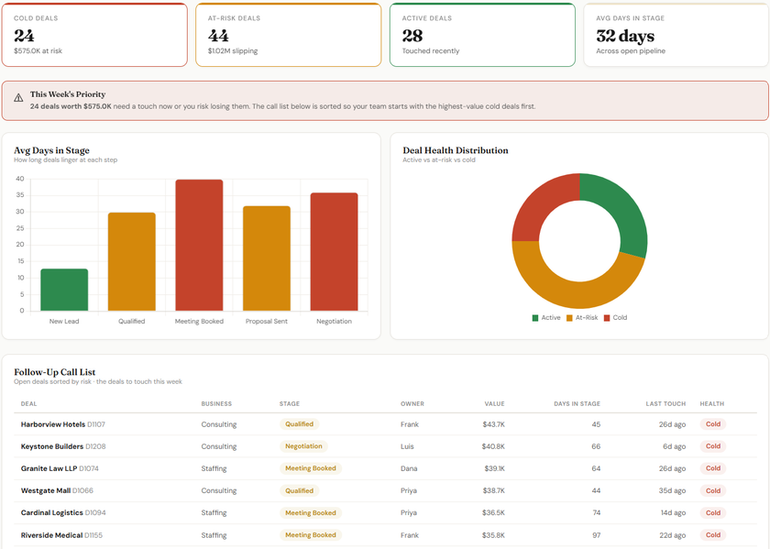The width and height of the screenshot is (770, 549).
Task: Click the Proposal Sent bar
Action: click(x=267, y=258)
